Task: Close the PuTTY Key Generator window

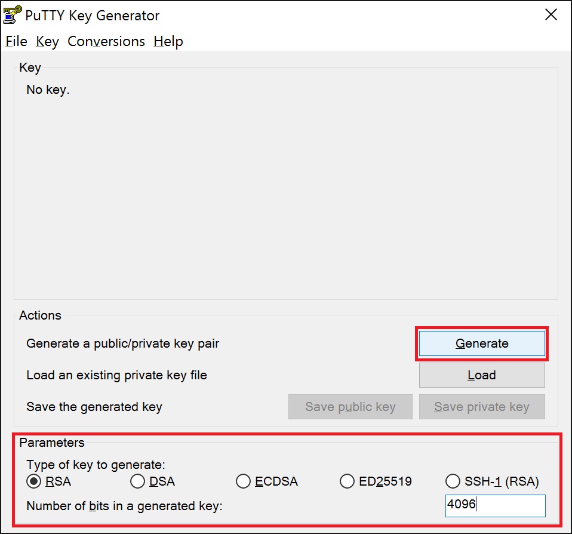Action: [x=551, y=15]
